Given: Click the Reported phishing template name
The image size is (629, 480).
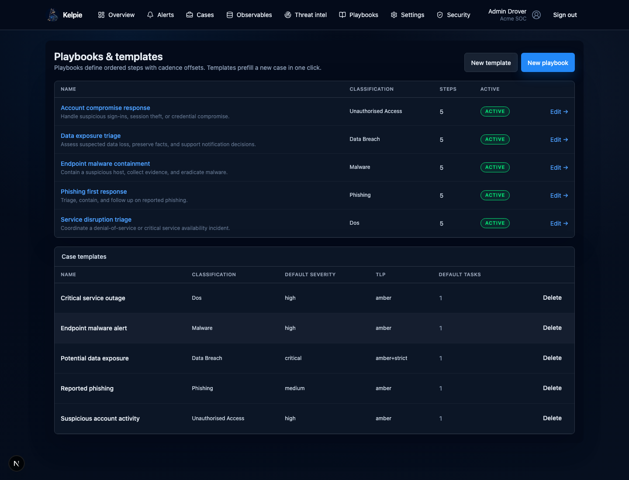Looking at the screenshot, I should tap(87, 388).
